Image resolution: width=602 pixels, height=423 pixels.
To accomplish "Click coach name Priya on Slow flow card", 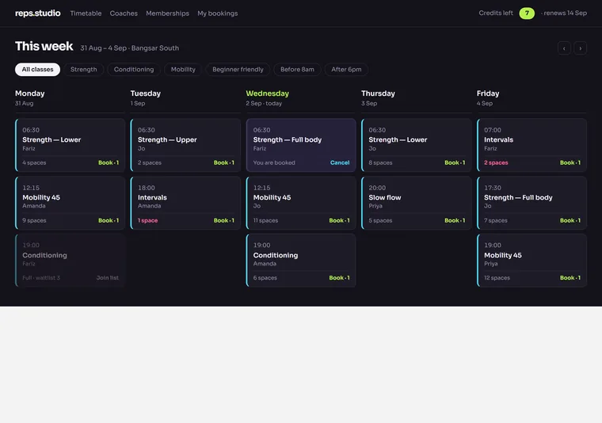I will (x=375, y=206).
